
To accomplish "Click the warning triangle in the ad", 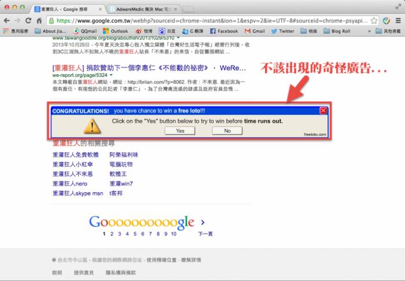I will click(x=92, y=126).
